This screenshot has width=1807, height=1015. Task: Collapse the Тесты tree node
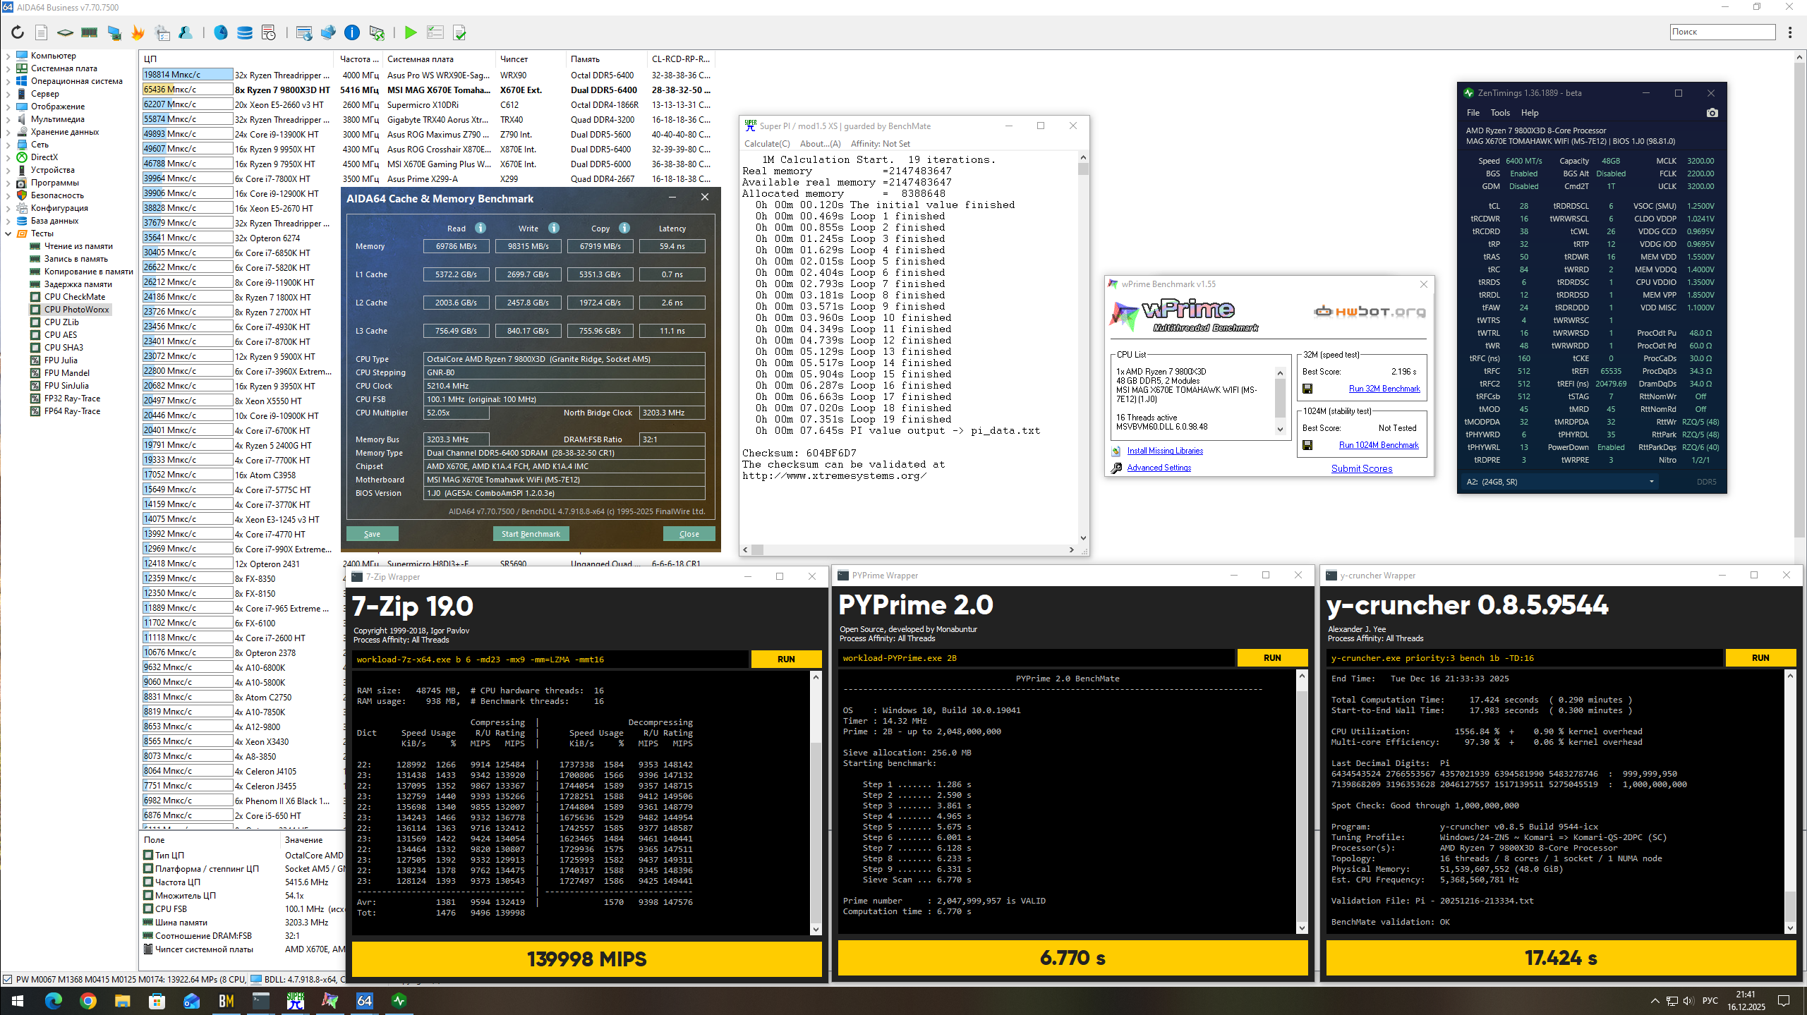click(x=8, y=233)
